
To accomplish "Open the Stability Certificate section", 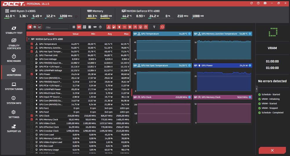I will (x=14, y=44).
